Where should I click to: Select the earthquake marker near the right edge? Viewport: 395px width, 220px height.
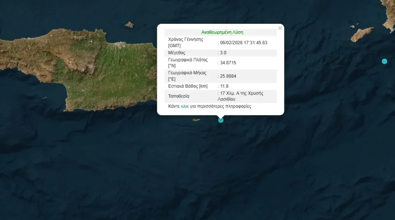384,62
